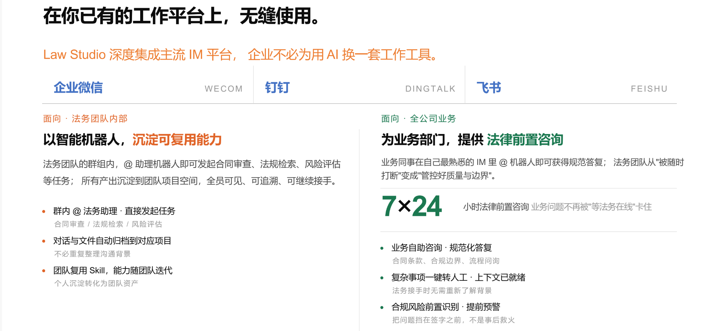The height and width of the screenshot is (331, 716).
Task: Click the heading 以智能机器人，沉淀可复用能力
Action: click(x=132, y=140)
